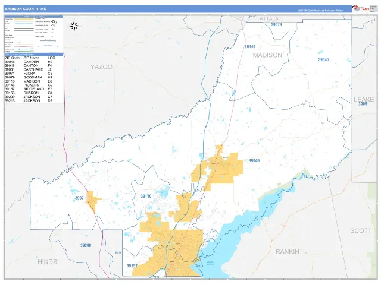
Task: Click the pink legend line swatch
Action: (24, 46)
